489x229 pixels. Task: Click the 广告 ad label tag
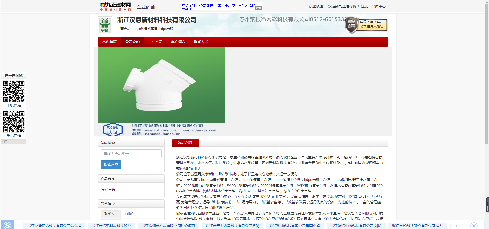pyautogui.click(x=259, y=8)
